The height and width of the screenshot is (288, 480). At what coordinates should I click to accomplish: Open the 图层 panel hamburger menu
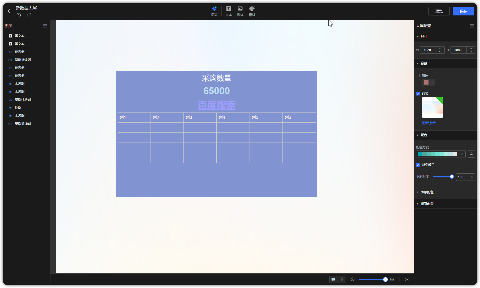[45, 26]
